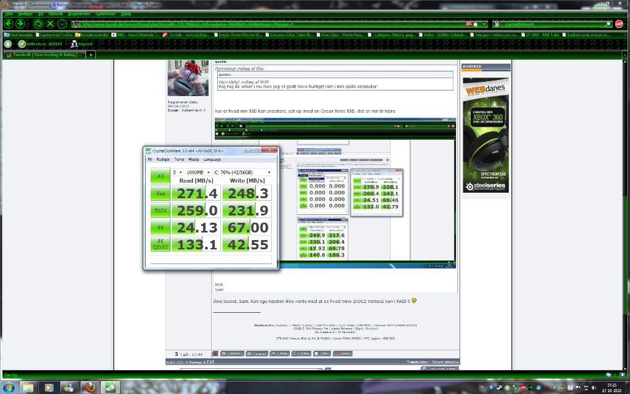The image size is (630, 394).
Task: Open Firefox Historik menu
Action: click(56, 14)
